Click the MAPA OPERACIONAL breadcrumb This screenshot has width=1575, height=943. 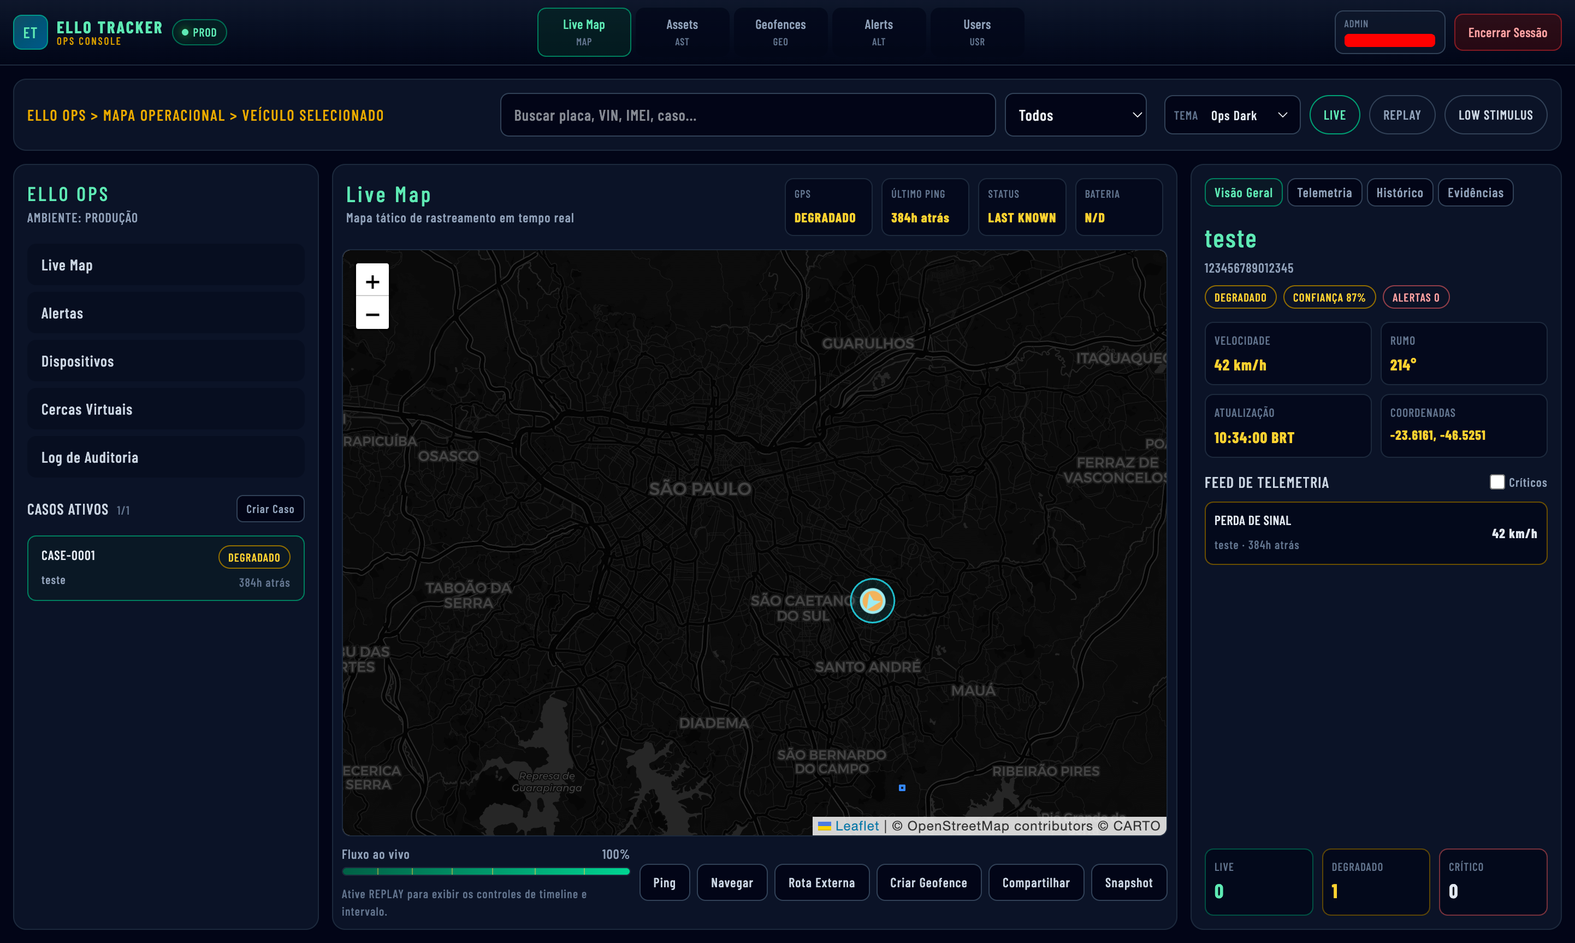164,116
